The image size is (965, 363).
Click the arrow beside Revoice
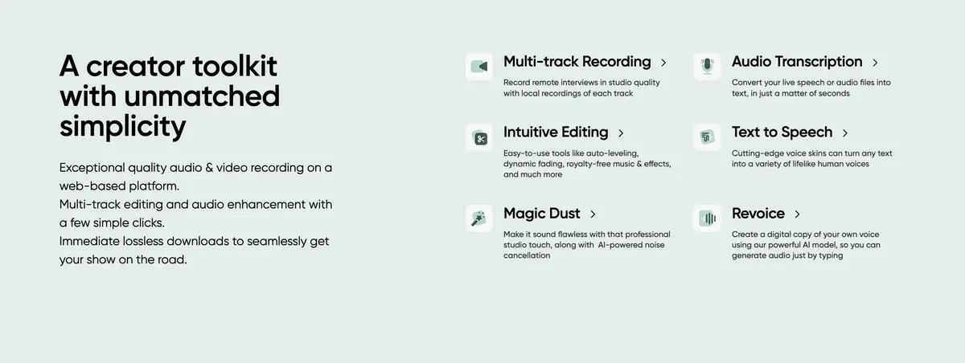tap(797, 214)
